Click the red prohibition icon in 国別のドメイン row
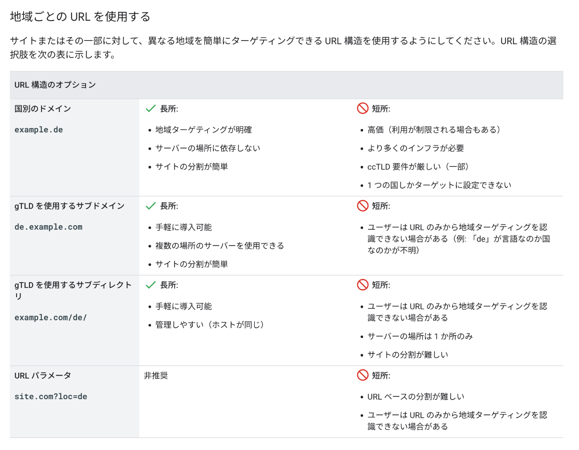 [362, 109]
